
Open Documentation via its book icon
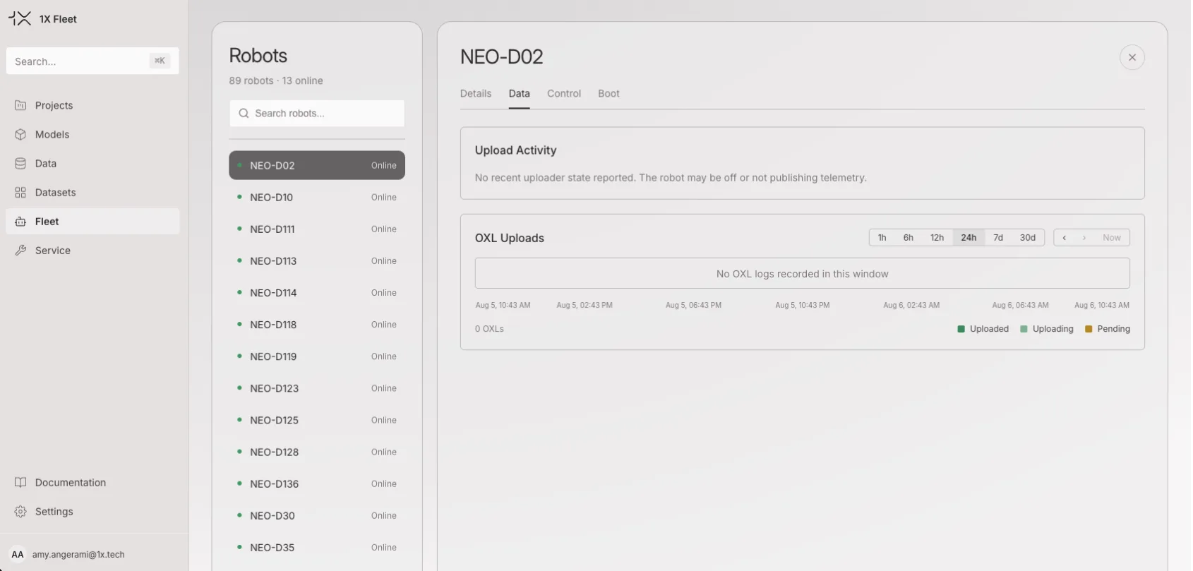point(20,482)
